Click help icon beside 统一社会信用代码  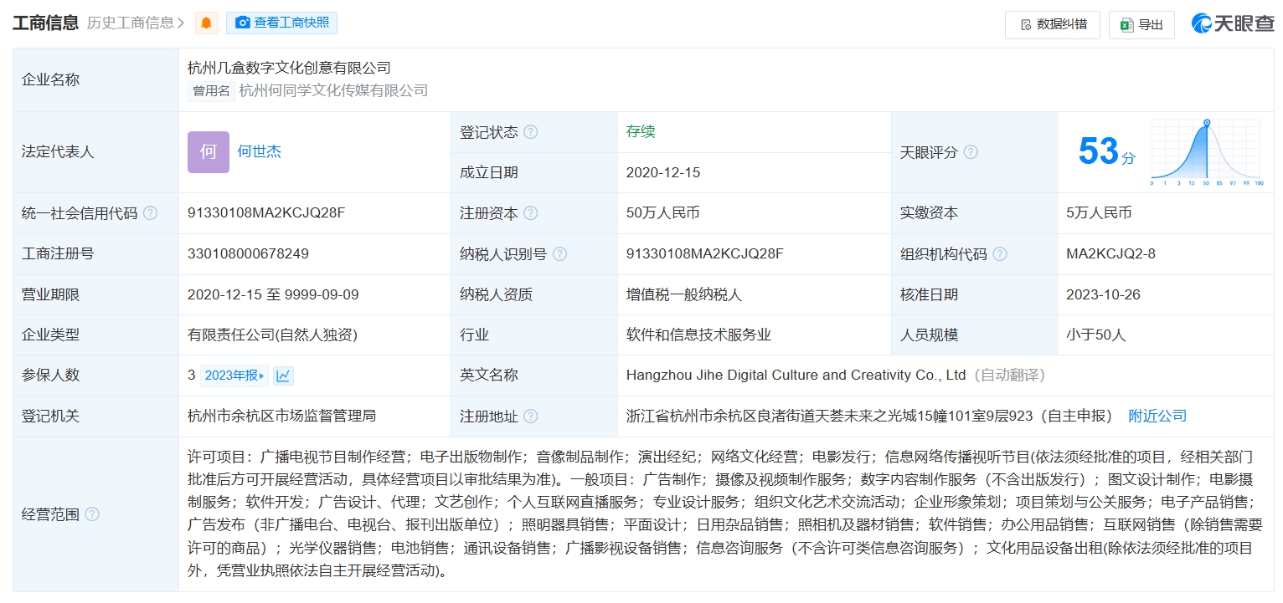pyautogui.click(x=150, y=213)
